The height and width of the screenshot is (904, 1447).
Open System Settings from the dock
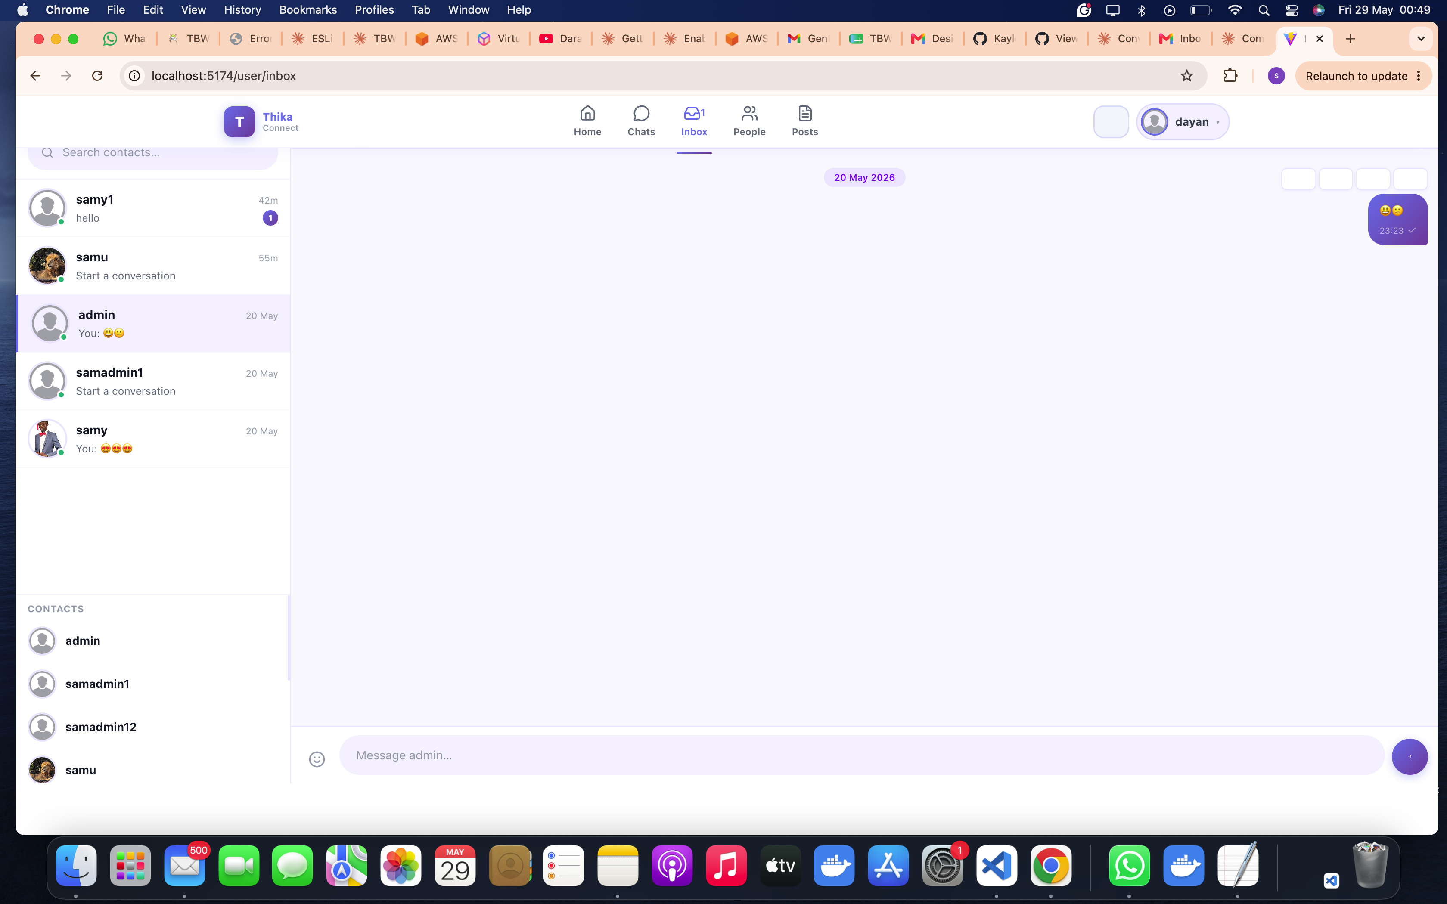coord(942,866)
